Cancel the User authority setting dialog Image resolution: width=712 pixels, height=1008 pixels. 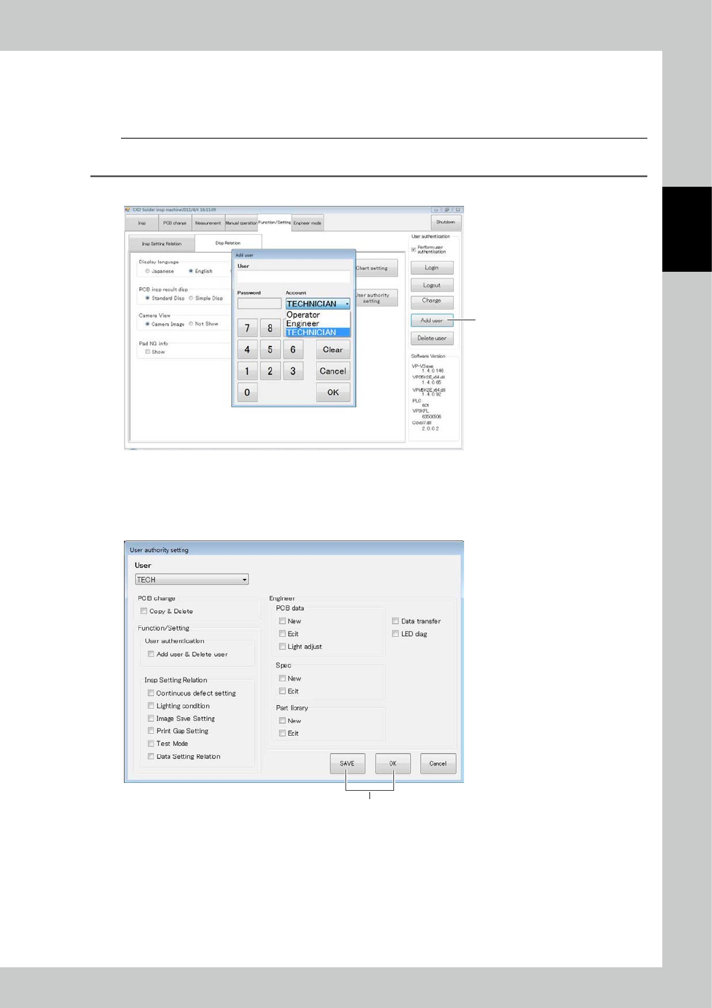pos(438,764)
